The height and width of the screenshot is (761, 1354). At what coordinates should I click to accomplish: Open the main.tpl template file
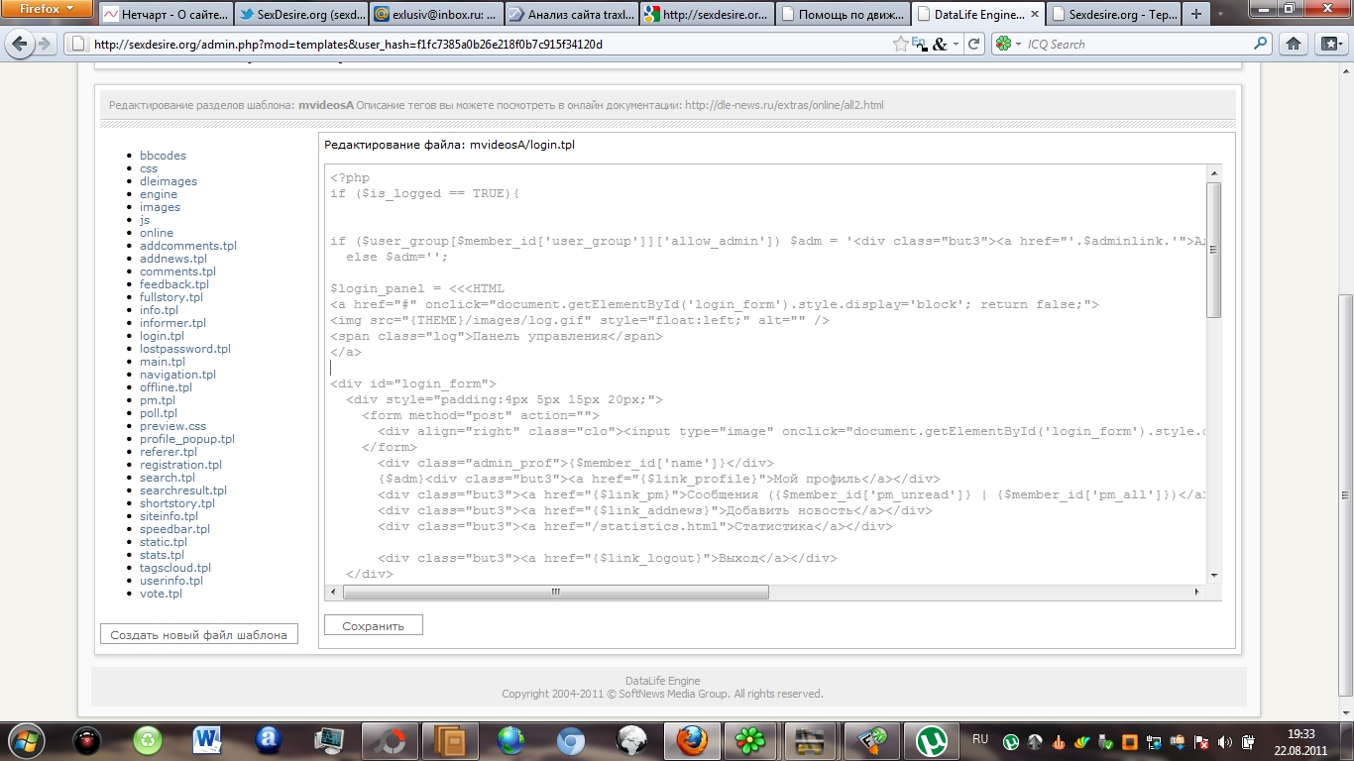[x=163, y=362]
